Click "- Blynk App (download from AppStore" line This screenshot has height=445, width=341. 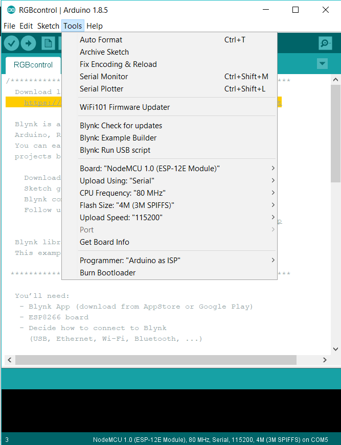[136, 307]
